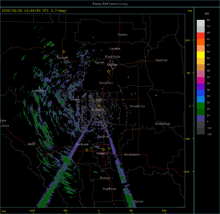Image resolution: width=220 pixels, height=214 pixels.
Task: Select the dark orange swatch below the red one
Action: coord(201,42)
